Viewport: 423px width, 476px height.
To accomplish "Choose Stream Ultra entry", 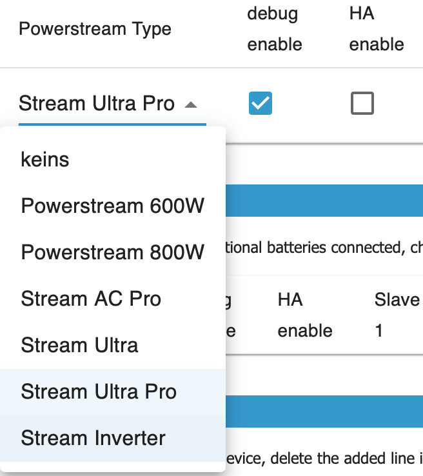I will point(79,345).
